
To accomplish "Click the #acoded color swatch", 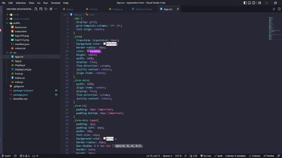I will [x=88, y=51].
